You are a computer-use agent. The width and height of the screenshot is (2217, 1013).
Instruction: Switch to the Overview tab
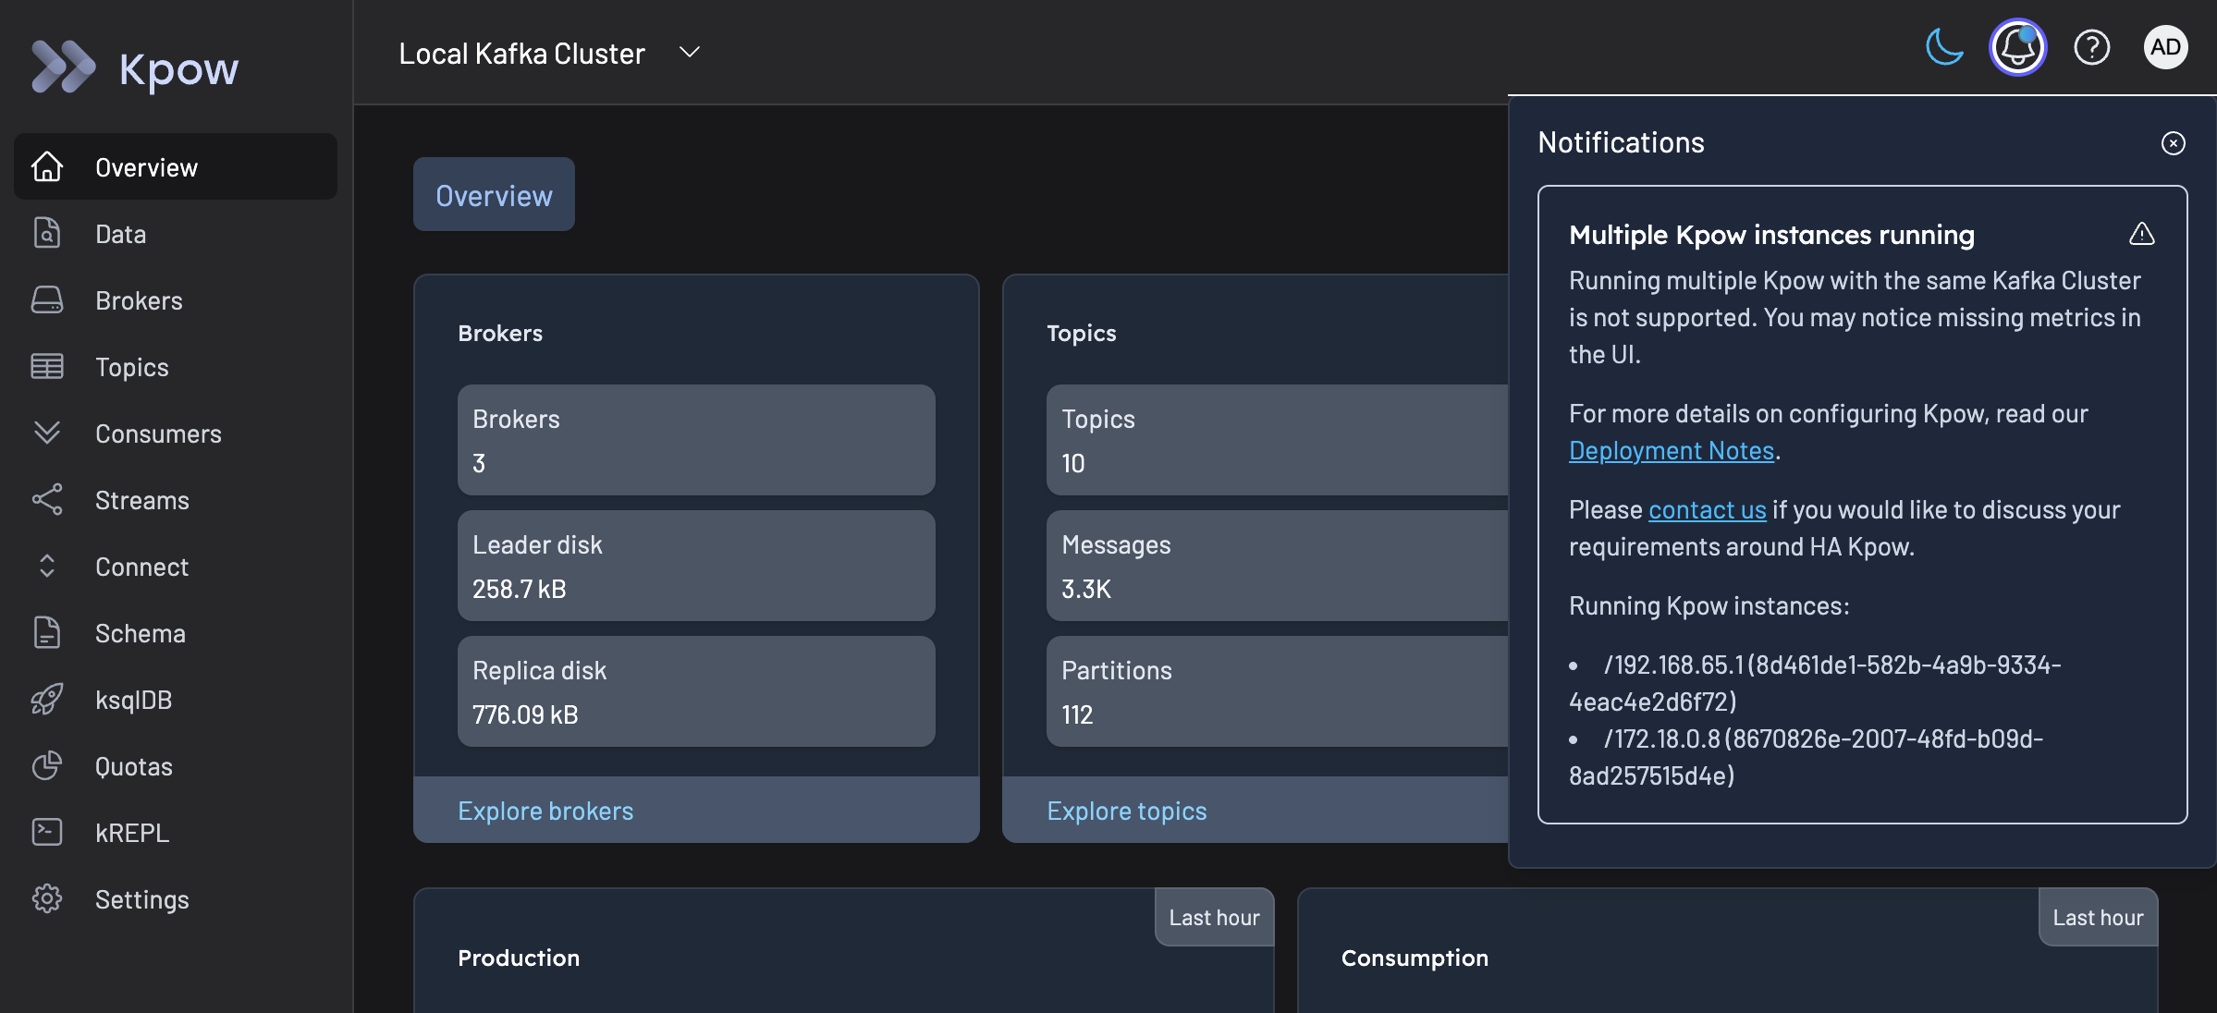tap(493, 195)
